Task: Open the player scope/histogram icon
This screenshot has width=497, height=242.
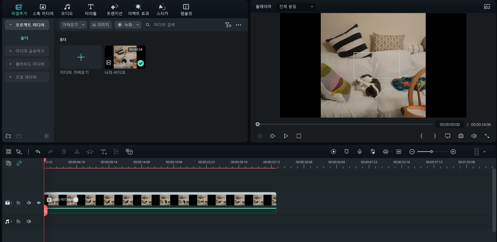Action: [x=487, y=7]
